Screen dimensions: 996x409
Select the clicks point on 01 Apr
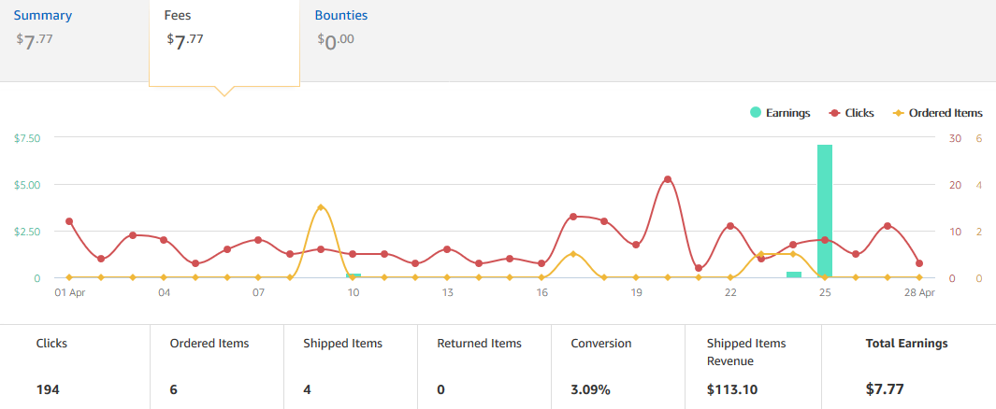(69, 221)
